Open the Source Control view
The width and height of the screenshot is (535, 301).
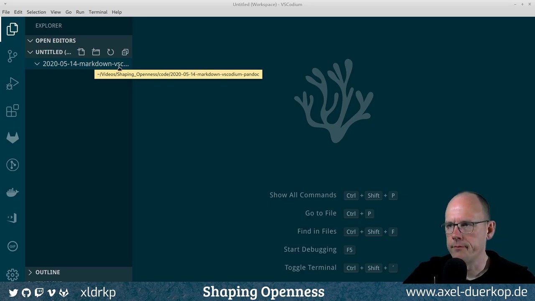pos(13,56)
